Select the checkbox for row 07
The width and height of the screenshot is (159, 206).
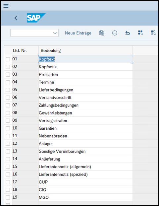(x=8, y=105)
